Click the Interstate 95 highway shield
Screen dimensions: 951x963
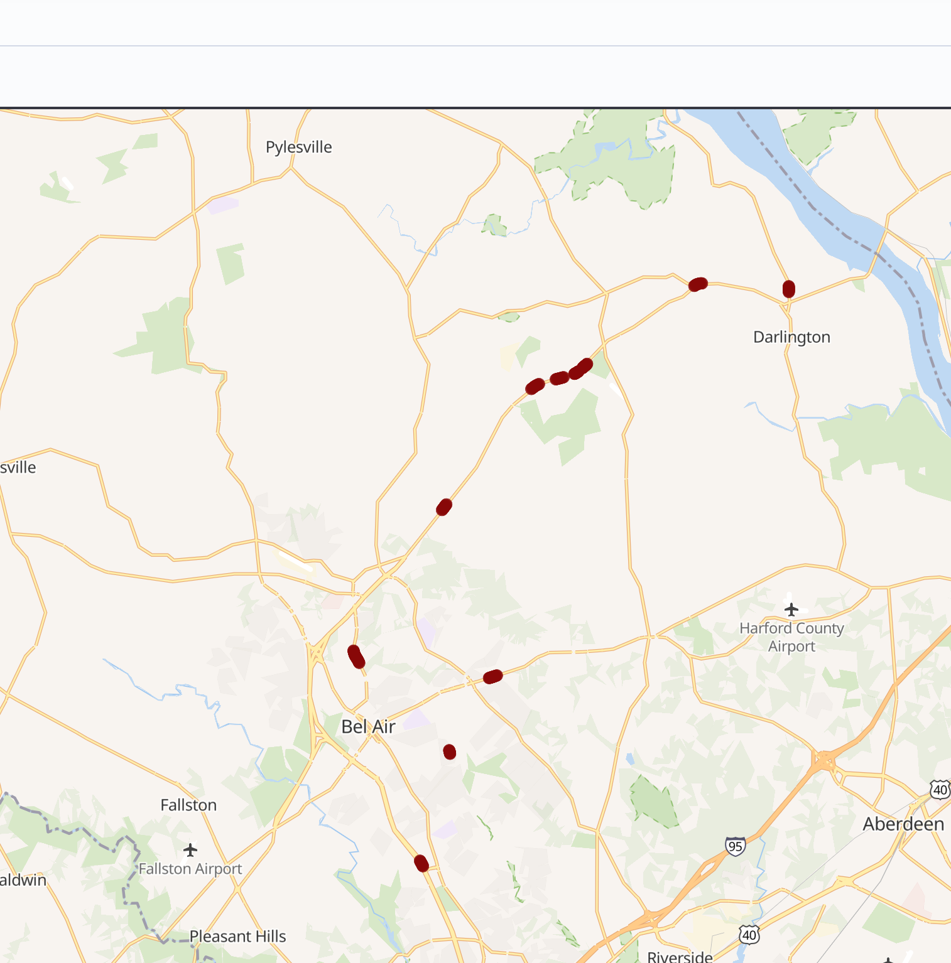coord(735,846)
